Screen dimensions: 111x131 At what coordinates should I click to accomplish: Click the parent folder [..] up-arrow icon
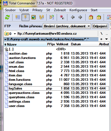7,49
